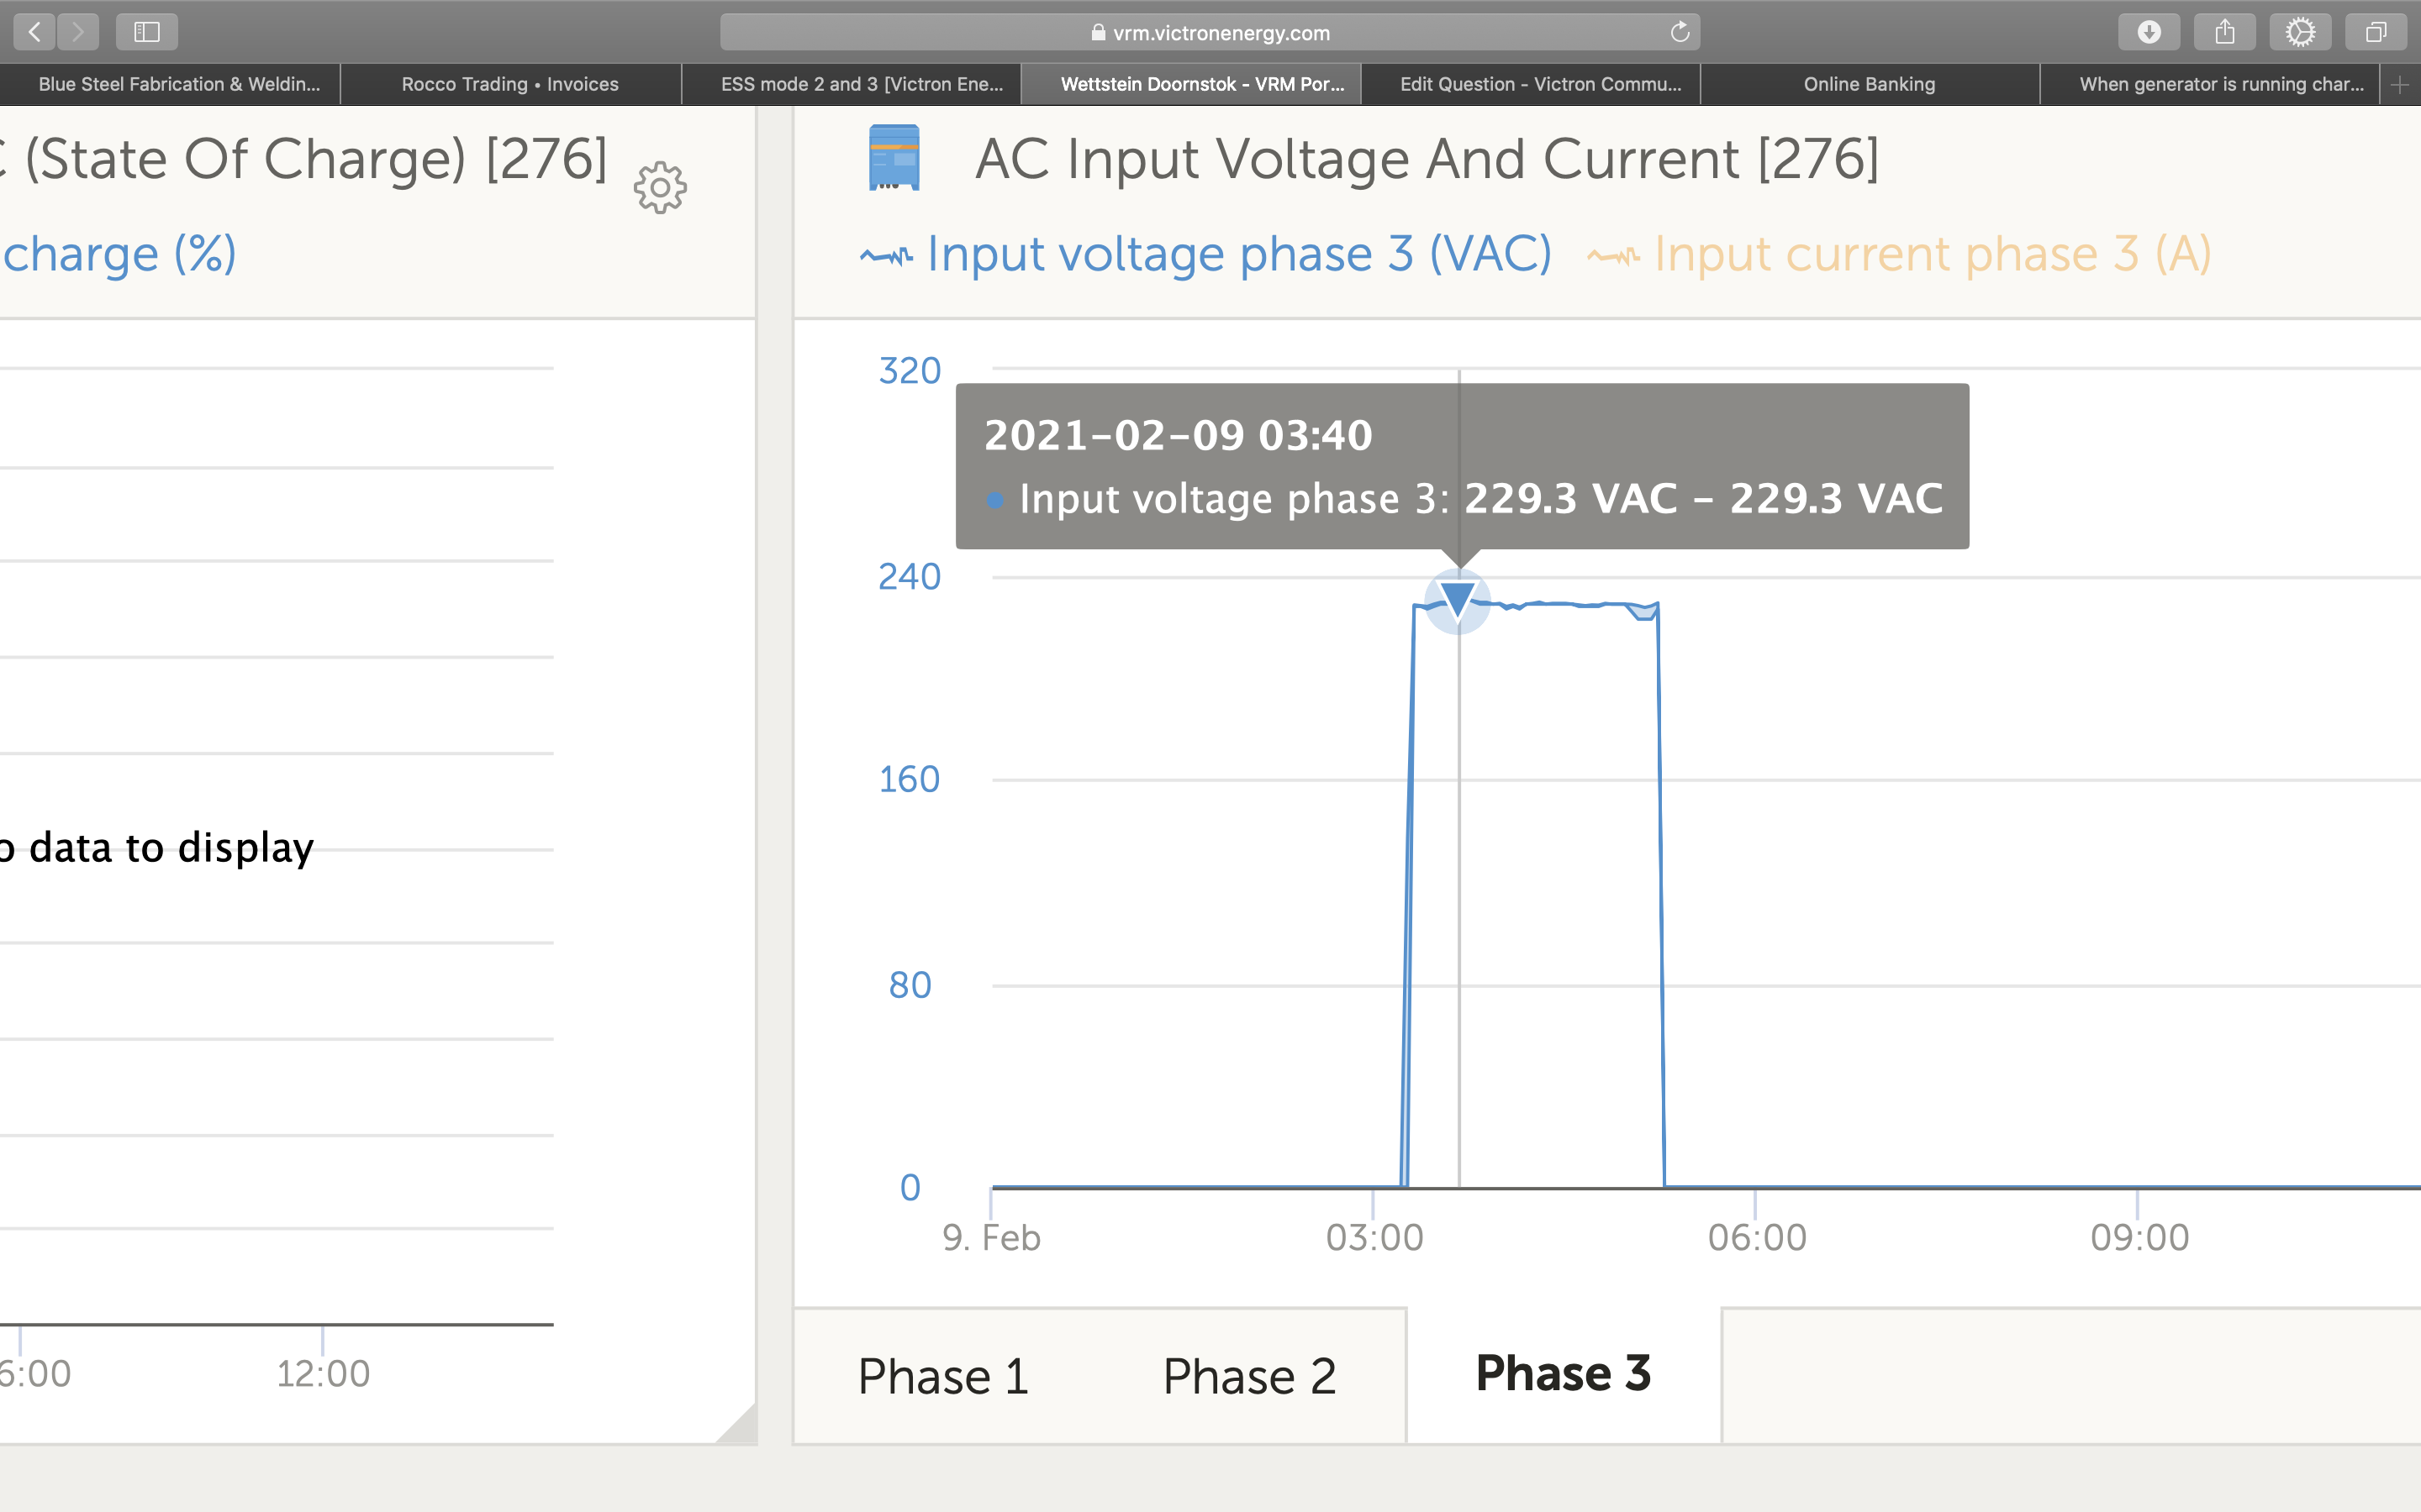Screen dimensions: 2421x1512
Task: Click the address bar URL input field
Action: (x=1210, y=29)
